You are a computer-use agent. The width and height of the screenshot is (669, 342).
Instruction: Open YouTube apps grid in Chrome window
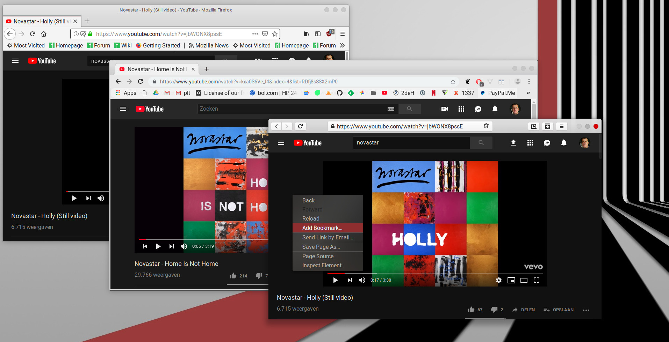[461, 109]
